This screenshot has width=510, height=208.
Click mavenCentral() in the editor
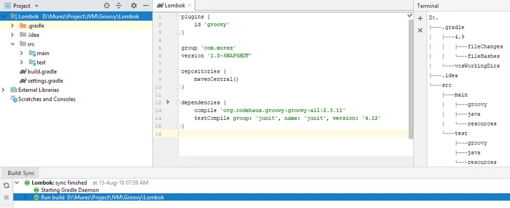(216, 79)
